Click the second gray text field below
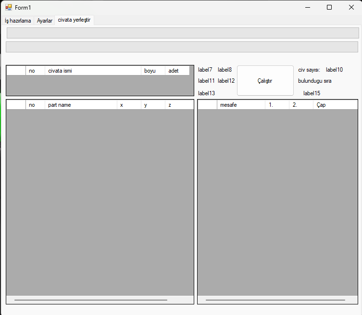 pos(182,47)
